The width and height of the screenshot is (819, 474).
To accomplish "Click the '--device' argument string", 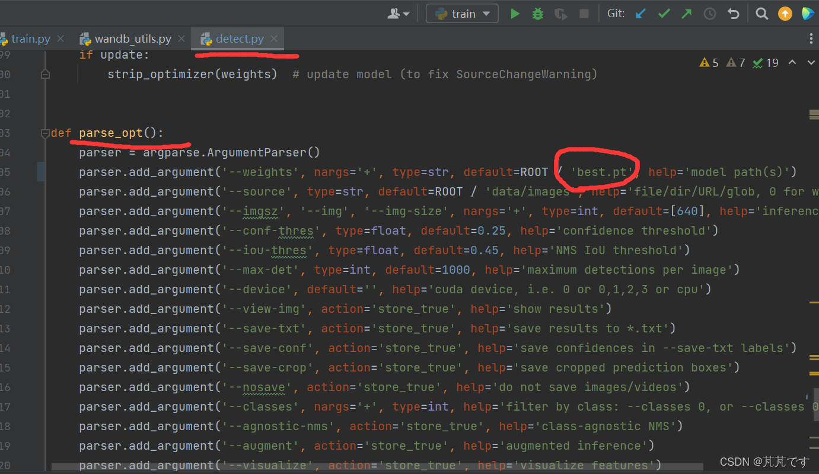I will coord(260,290).
